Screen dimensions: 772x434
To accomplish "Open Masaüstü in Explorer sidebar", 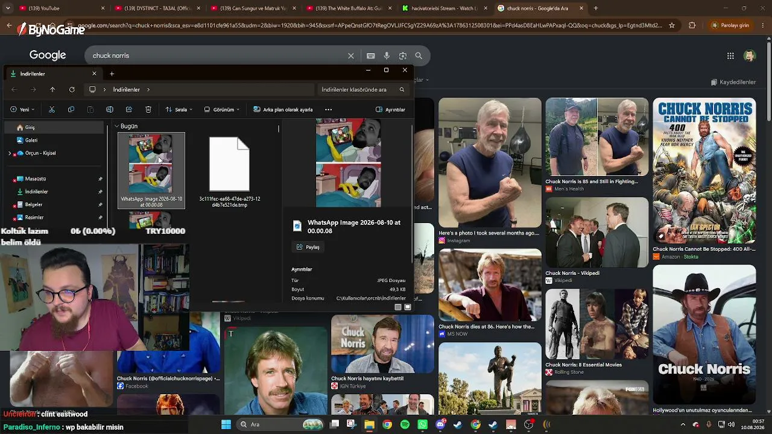I will [54, 179].
